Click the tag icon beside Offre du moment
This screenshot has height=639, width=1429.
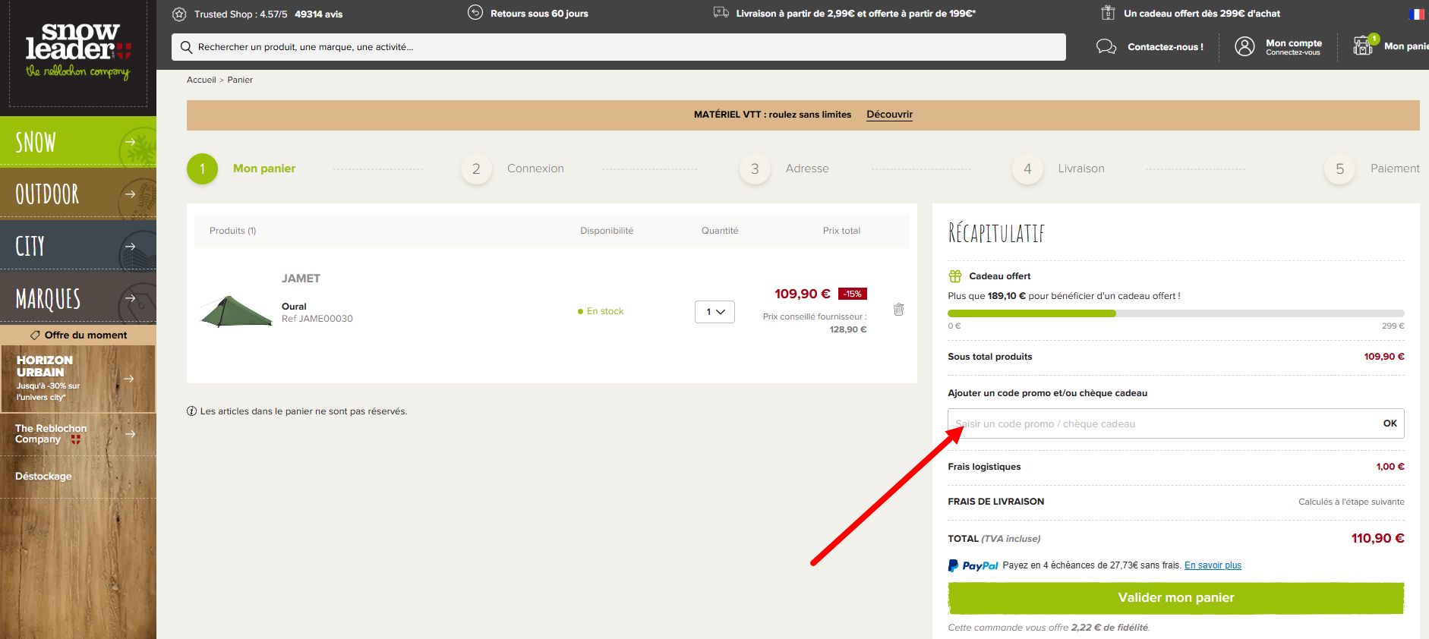(35, 335)
